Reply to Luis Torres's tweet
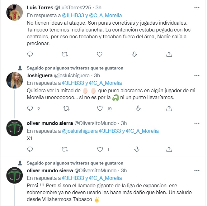 pyautogui.click(x=30, y=54)
